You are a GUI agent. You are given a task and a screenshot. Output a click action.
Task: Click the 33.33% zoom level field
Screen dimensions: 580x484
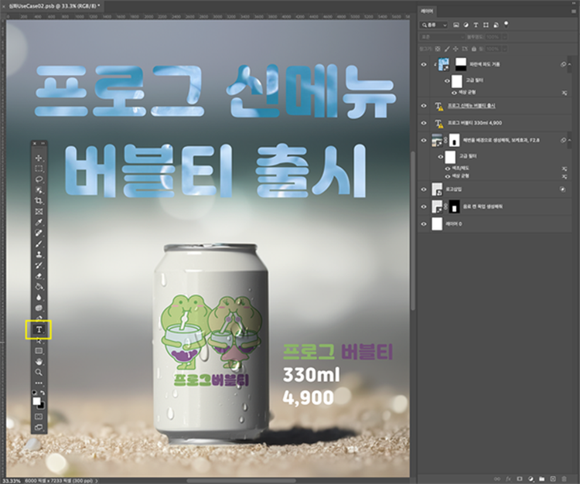point(12,481)
